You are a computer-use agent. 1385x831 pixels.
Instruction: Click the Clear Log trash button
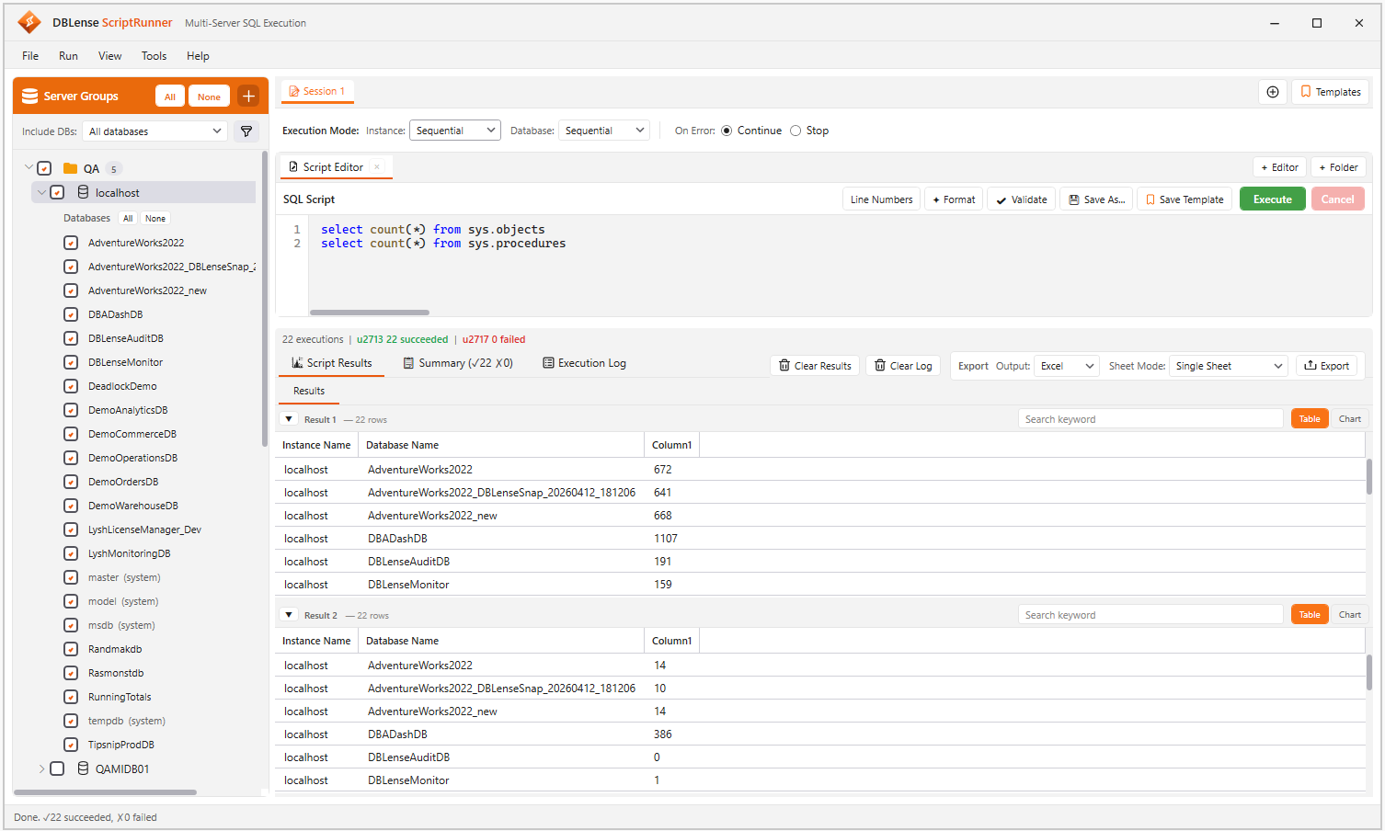coord(903,366)
